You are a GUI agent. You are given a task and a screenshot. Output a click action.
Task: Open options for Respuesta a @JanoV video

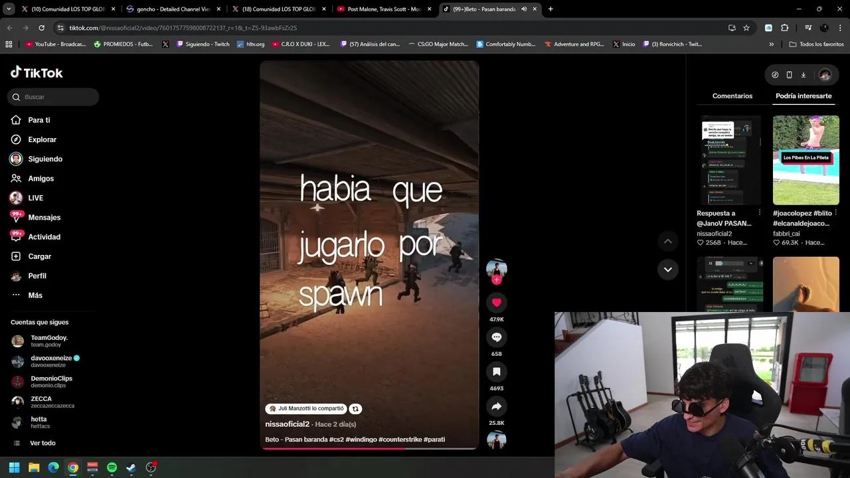point(760,213)
